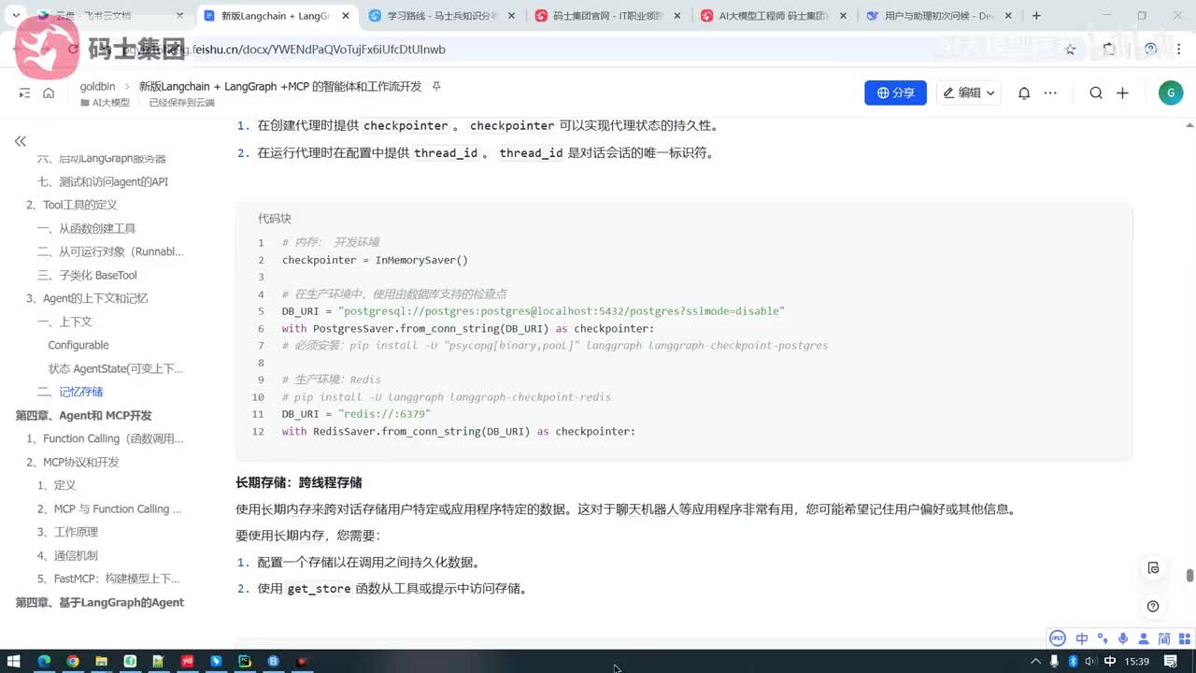Open the more options ellipsis menu
The height and width of the screenshot is (673, 1196).
1050,93
